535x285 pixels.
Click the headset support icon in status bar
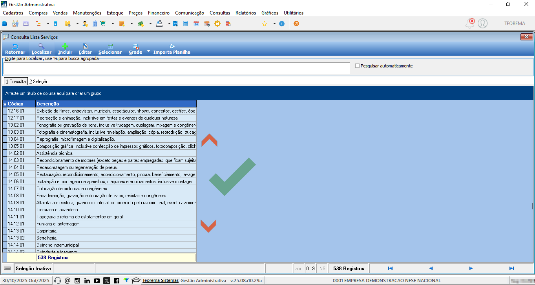coord(58,280)
